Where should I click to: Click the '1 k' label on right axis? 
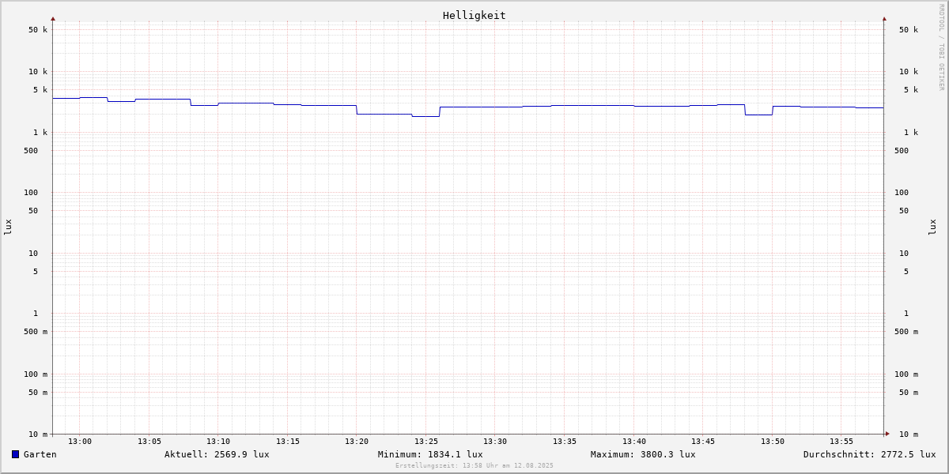click(911, 133)
